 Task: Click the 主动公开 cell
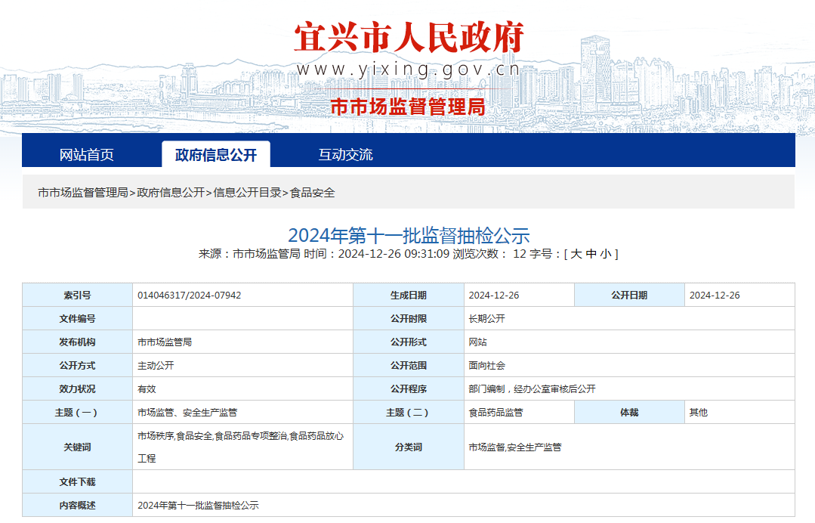point(242,366)
